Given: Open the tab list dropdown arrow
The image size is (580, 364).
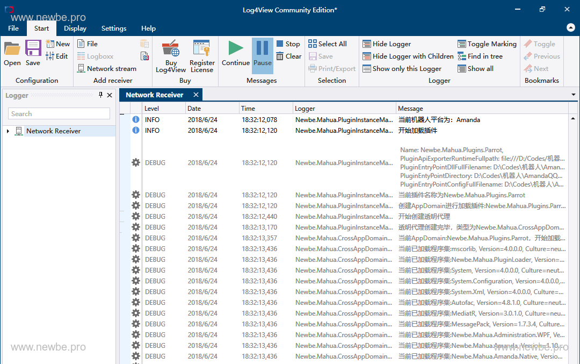Looking at the screenshot, I should click(x=573, y=95).
